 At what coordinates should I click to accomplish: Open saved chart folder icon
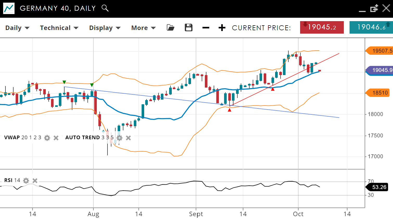click(170, 27)
